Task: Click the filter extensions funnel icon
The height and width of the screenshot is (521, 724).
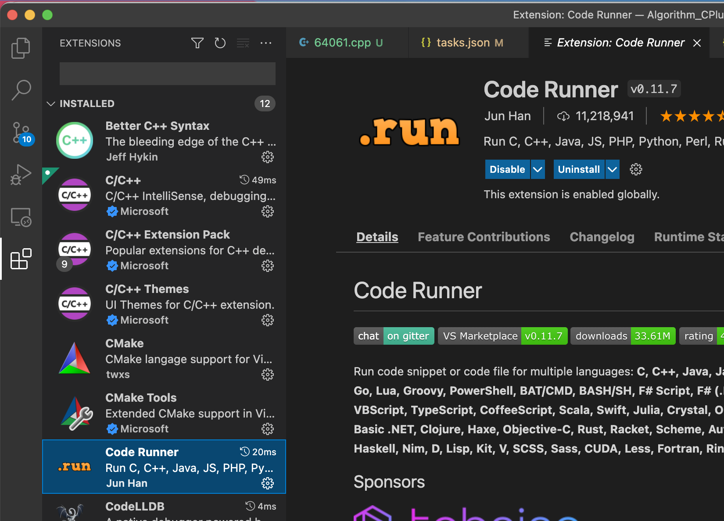Action: tap(197, 43)
